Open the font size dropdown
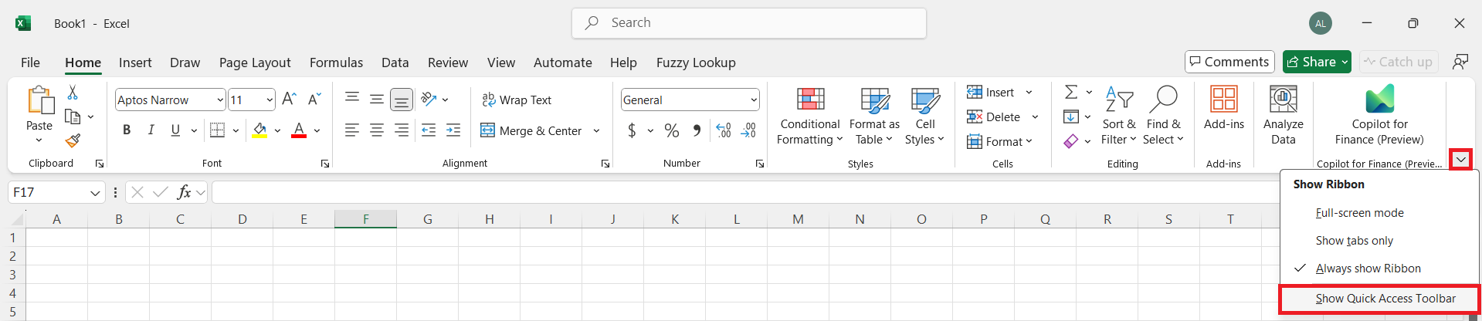Screen dimensions: 1482x321 269,100
